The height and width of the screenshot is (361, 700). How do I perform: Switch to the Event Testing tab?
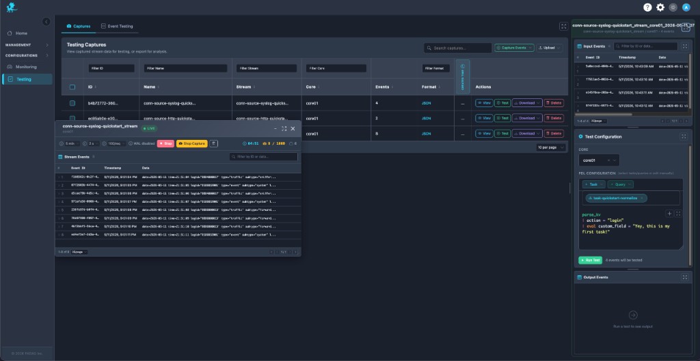tap(117, 27)
